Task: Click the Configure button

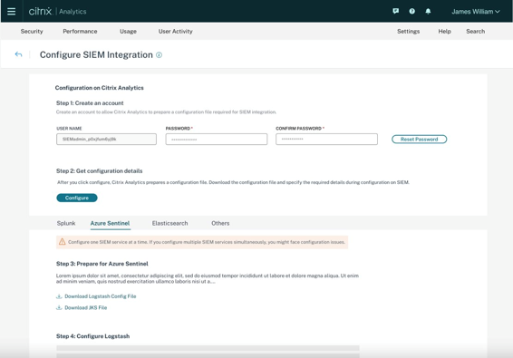Action: pyautogui.click(x=77, y=198)
